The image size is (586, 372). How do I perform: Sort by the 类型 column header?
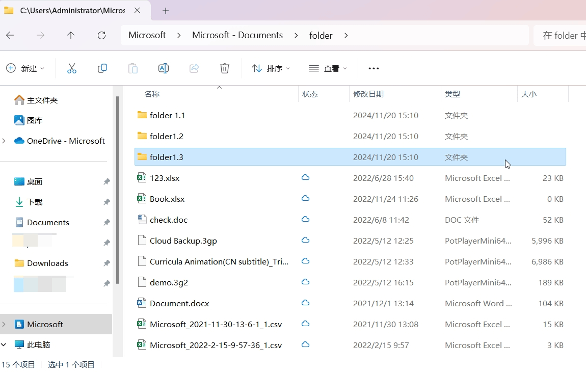pos(452,94)
